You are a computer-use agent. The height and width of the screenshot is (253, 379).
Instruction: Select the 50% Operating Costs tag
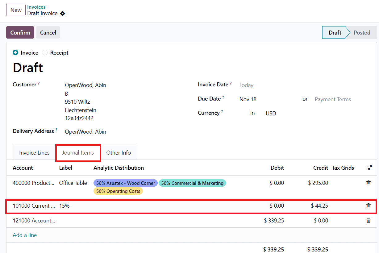[x=118, y=191]
